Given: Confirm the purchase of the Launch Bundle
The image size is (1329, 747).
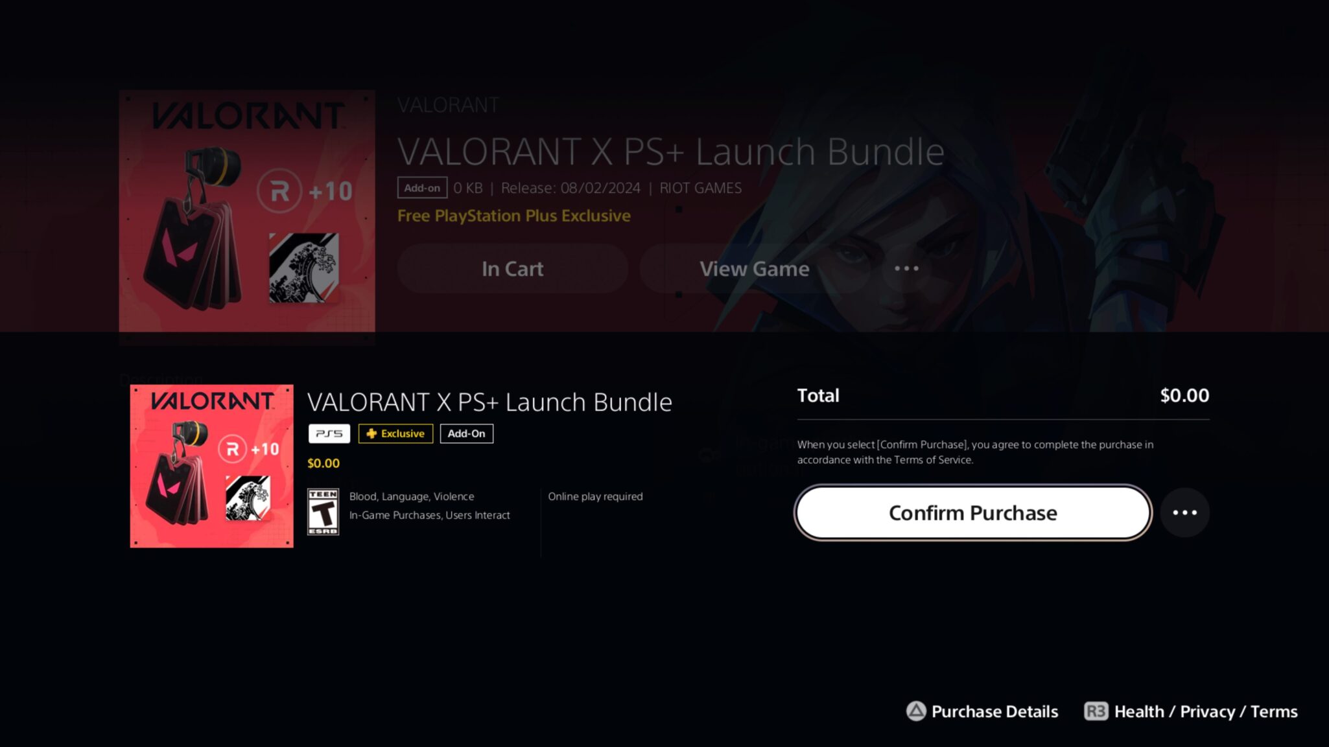Looking at the screenshot, I should pyautogui.click(x=972, y=512).
